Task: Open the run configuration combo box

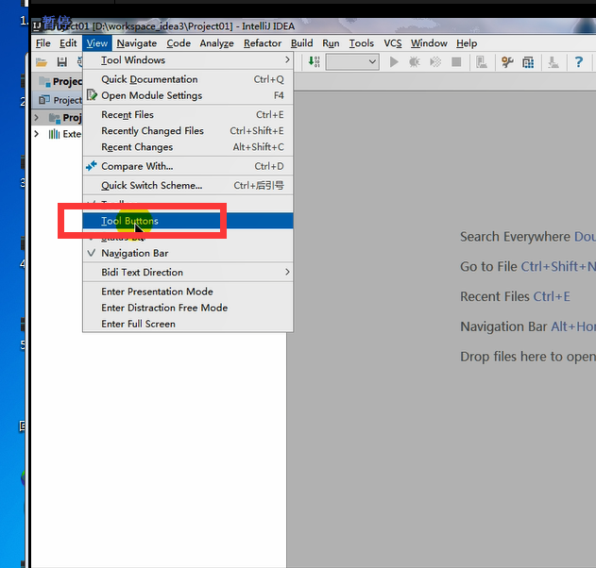Action: [352, 61]
